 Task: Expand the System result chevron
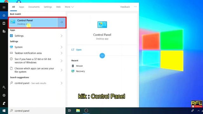pos(62,47)
